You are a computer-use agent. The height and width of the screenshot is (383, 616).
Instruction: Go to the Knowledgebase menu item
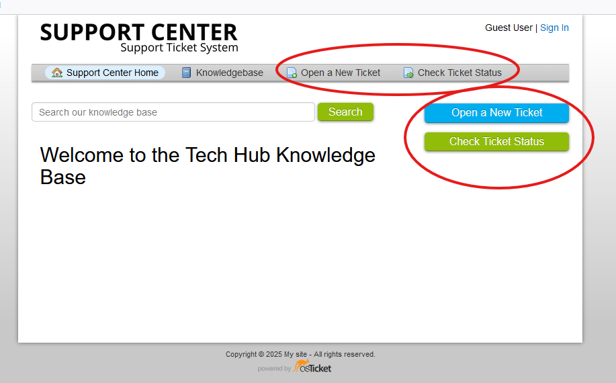click(229, 73)
